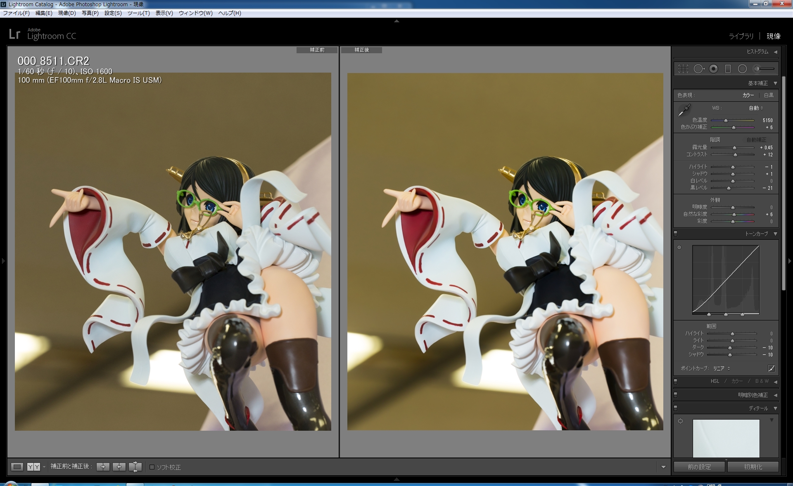Open the ファイル(F) menu
793x486 pixels.
pos(17,13)
